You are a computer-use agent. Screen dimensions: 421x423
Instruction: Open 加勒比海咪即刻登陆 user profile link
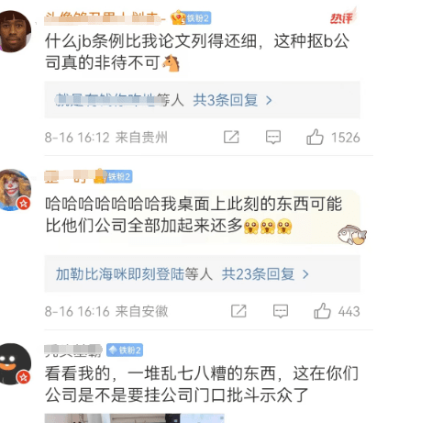coord(120,273)
